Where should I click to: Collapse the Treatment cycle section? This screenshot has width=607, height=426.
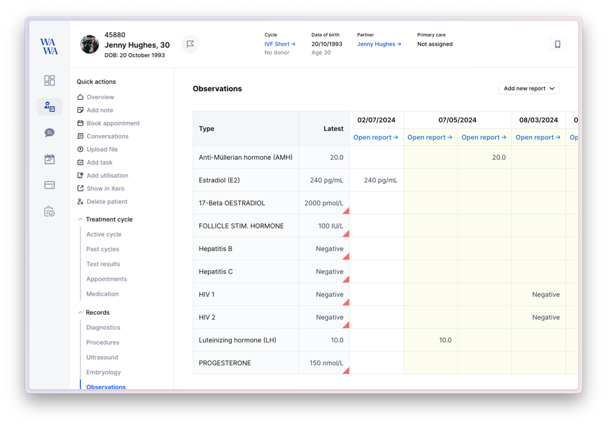(x=80, y=219)
